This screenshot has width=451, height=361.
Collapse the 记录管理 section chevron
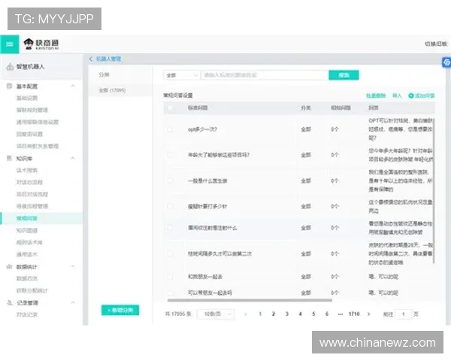73,302
